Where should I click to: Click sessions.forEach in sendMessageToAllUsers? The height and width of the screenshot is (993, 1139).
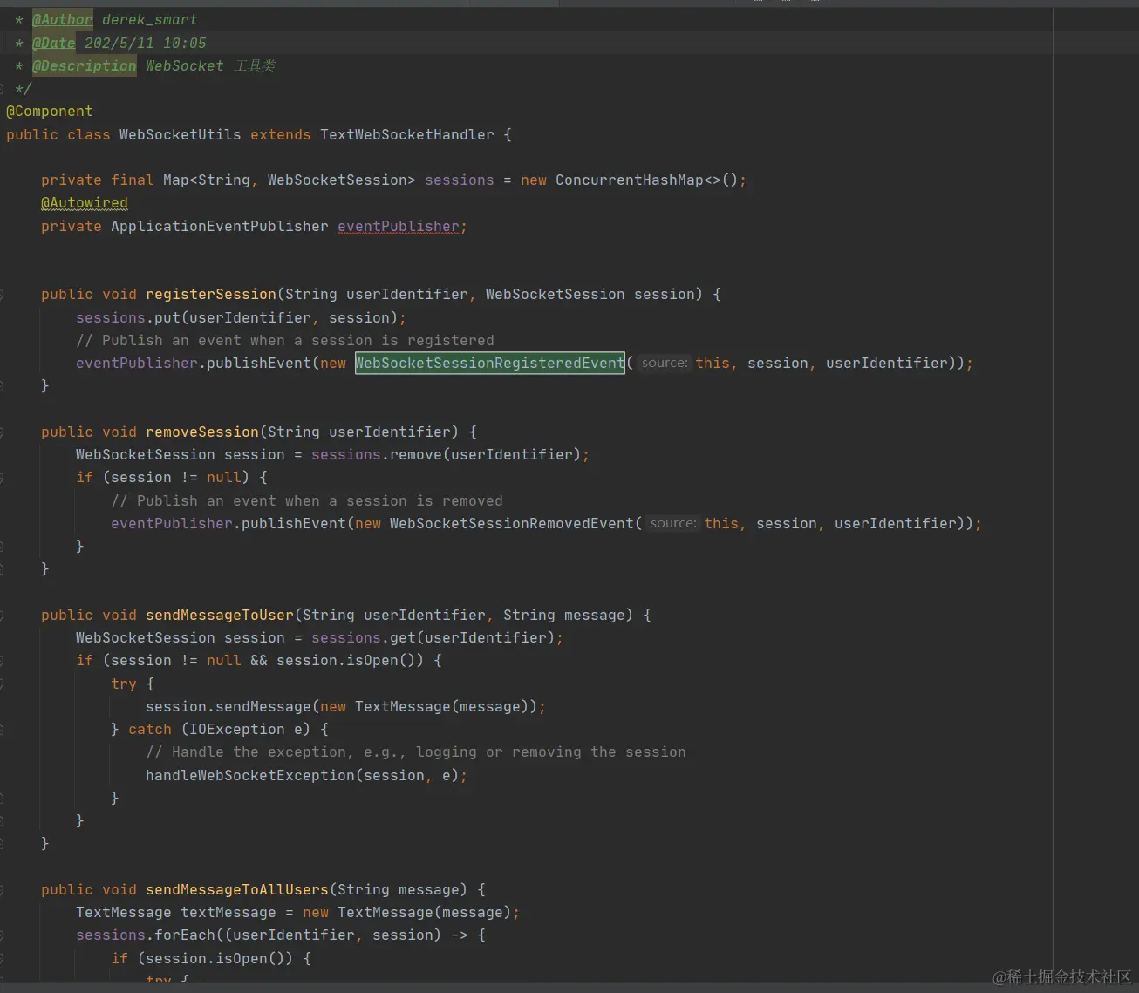(x=146, y=935)
